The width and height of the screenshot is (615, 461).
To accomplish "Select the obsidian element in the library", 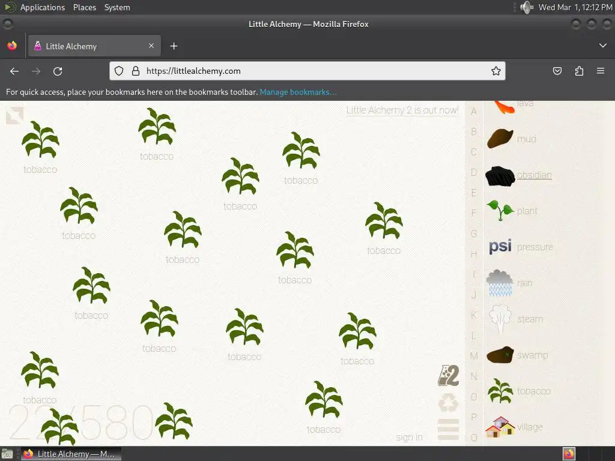I will (519, 176).
